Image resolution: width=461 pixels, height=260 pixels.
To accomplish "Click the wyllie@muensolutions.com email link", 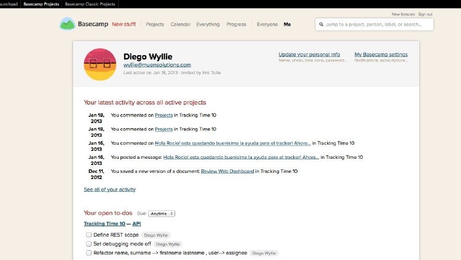I will (157, 65).
